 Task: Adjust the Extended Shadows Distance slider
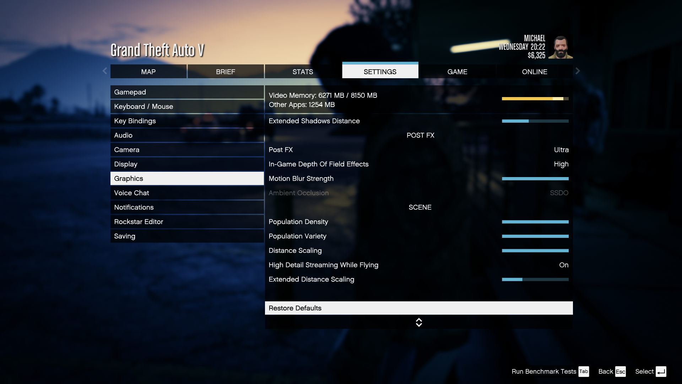click(x=535, y=121)
